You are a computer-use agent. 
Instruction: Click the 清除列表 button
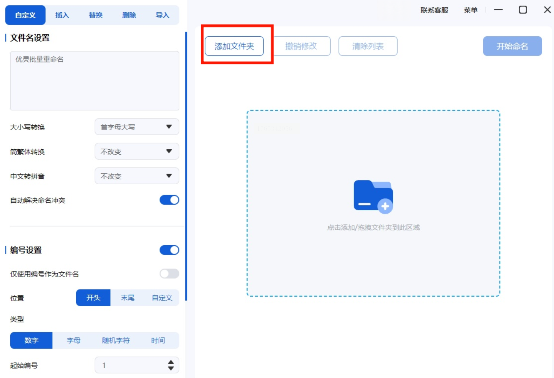[x=368, y=46]
